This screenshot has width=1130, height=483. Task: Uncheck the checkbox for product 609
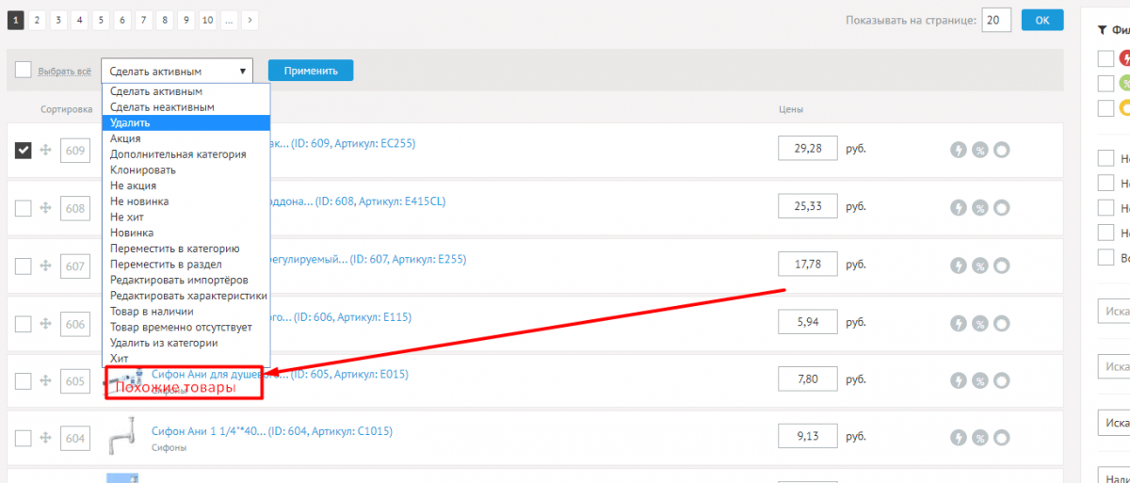tap(24, 151)
